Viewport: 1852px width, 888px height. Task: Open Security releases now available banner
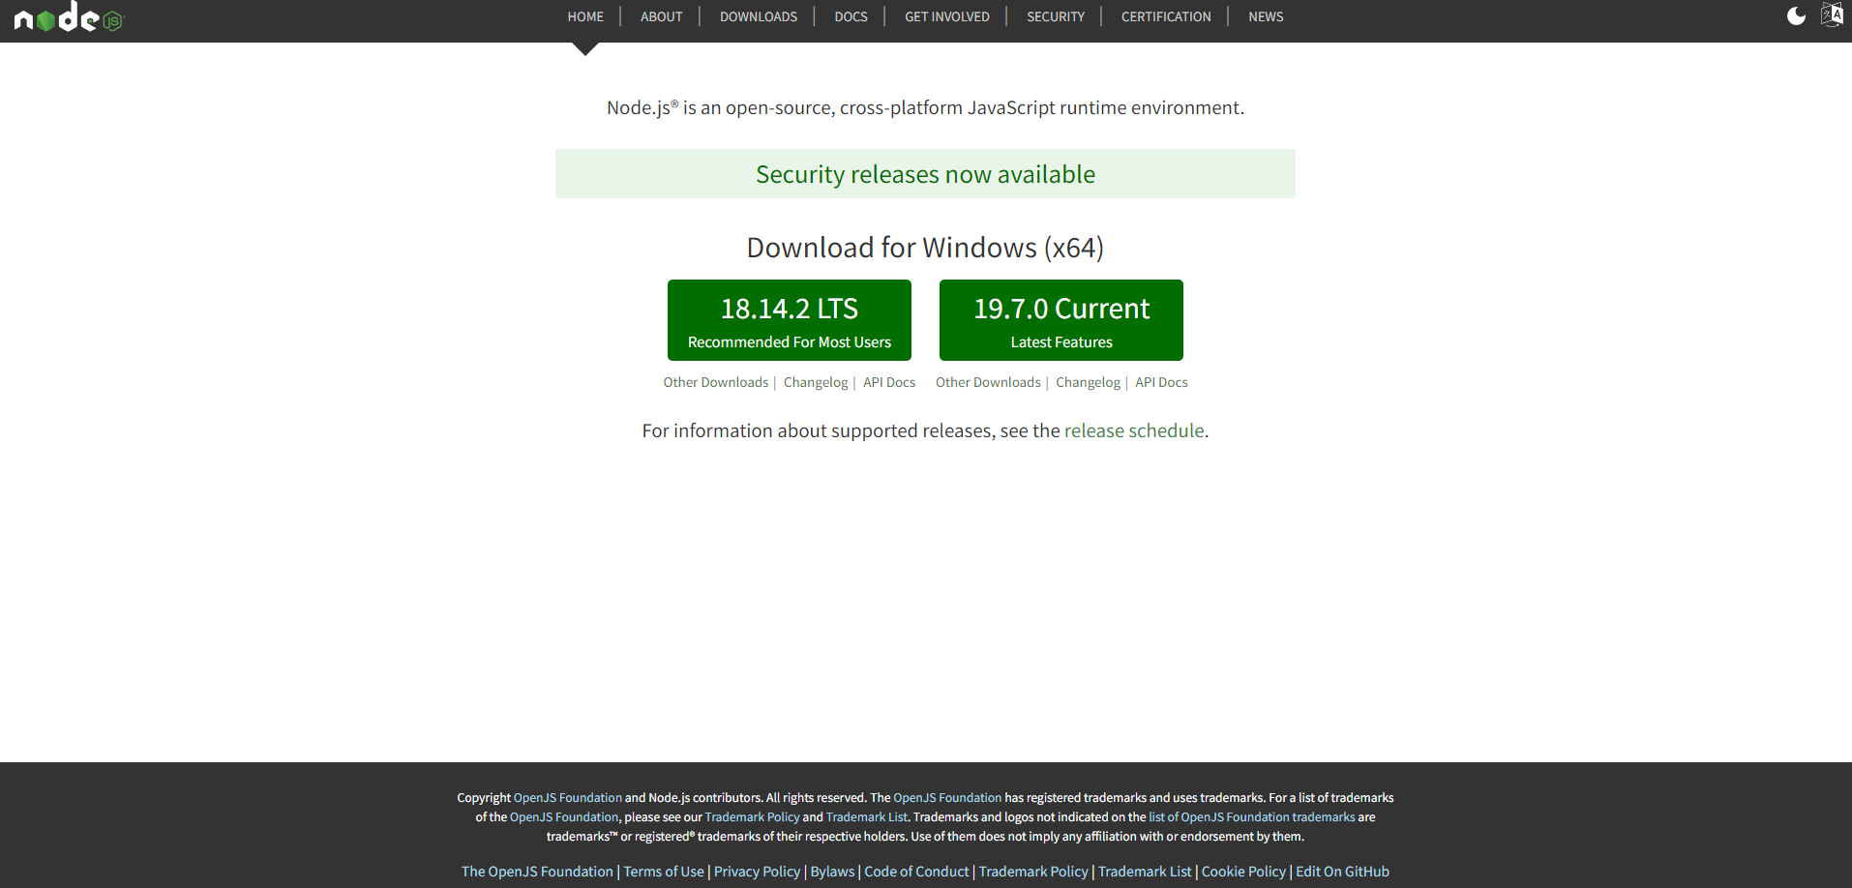pos(925,174)
